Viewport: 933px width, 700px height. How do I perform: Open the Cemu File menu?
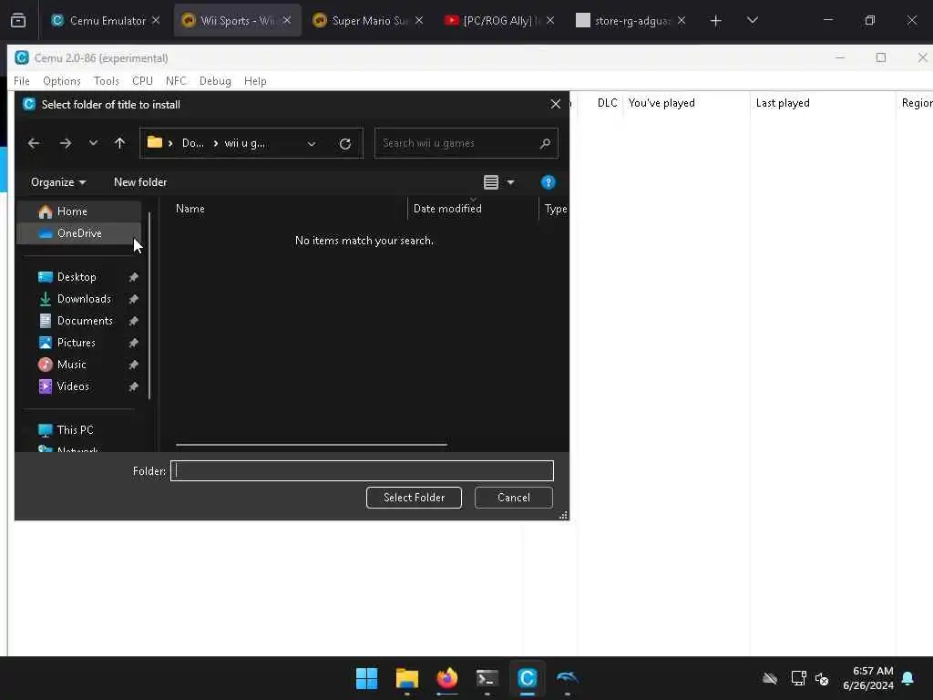(x=22, y=81)
